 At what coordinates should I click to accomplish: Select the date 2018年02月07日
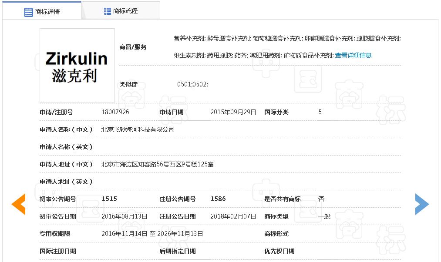coord(233,216)
